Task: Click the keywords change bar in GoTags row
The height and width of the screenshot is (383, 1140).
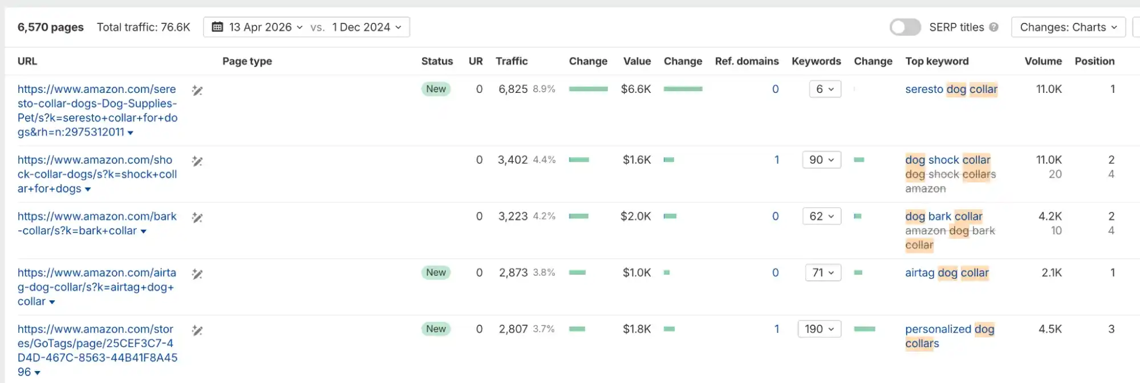Action: click(865, 329)
